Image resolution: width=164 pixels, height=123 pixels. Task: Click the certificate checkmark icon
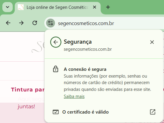point(56,112)
